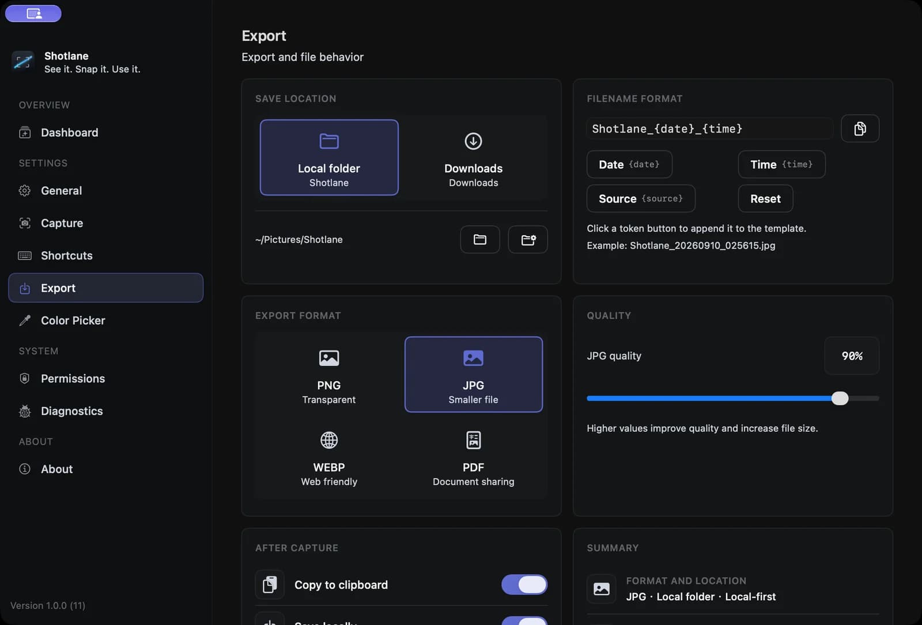Reset the filename format

(765, 198)
